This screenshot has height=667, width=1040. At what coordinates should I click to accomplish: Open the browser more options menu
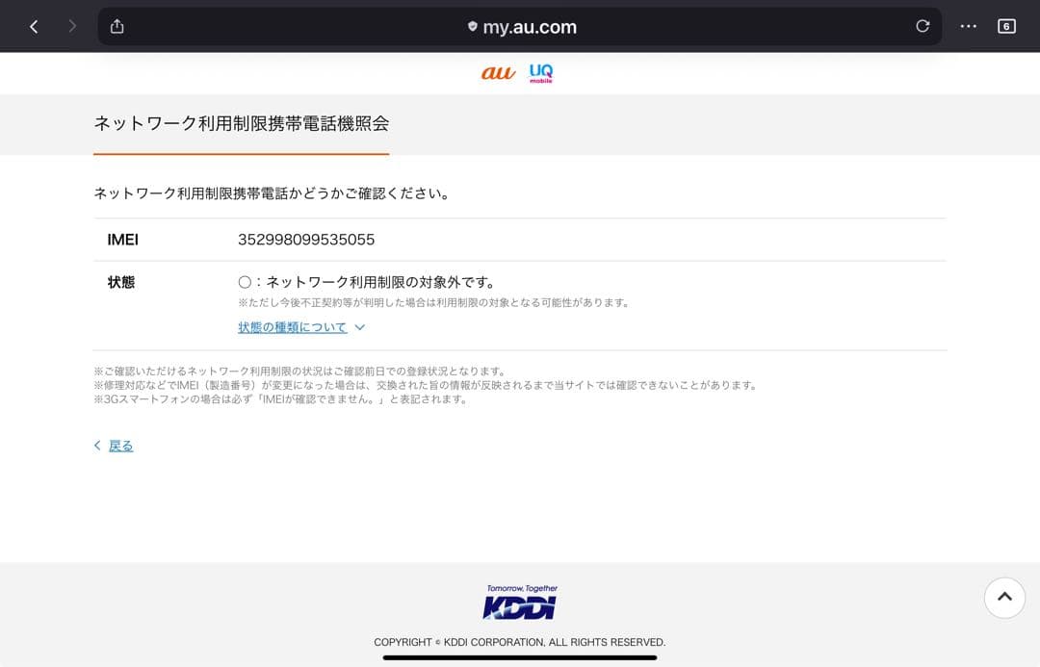point(968,27)
